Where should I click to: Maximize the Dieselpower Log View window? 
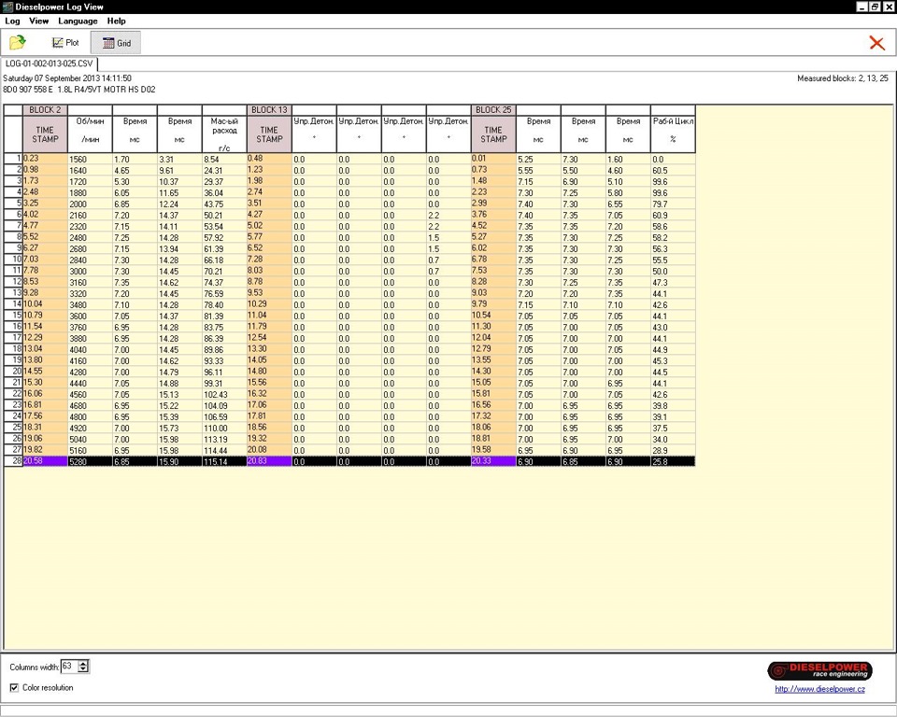tap(875, 7)
